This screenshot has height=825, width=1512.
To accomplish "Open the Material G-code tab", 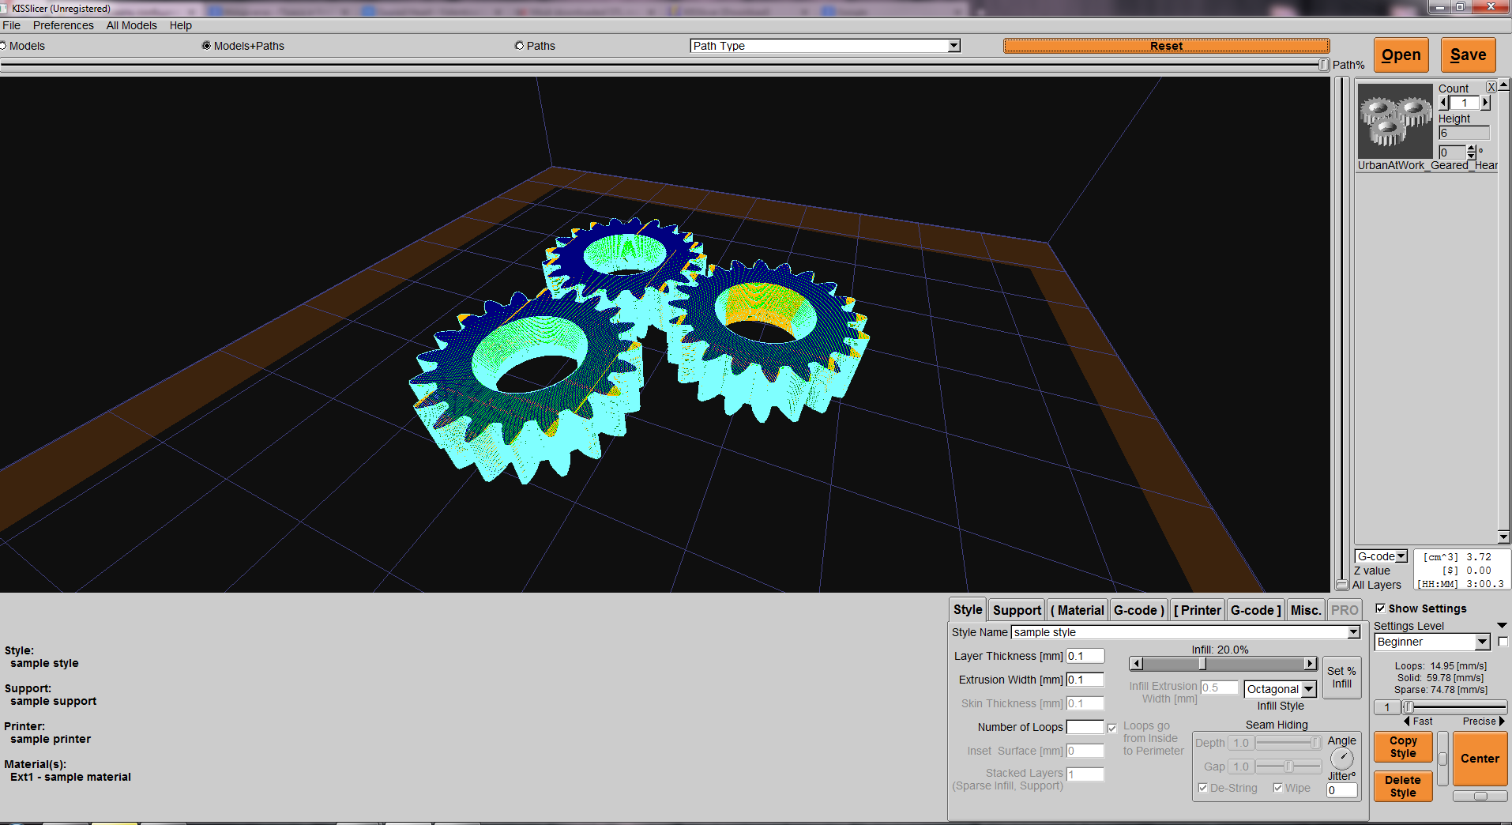I will point(1138,610).
